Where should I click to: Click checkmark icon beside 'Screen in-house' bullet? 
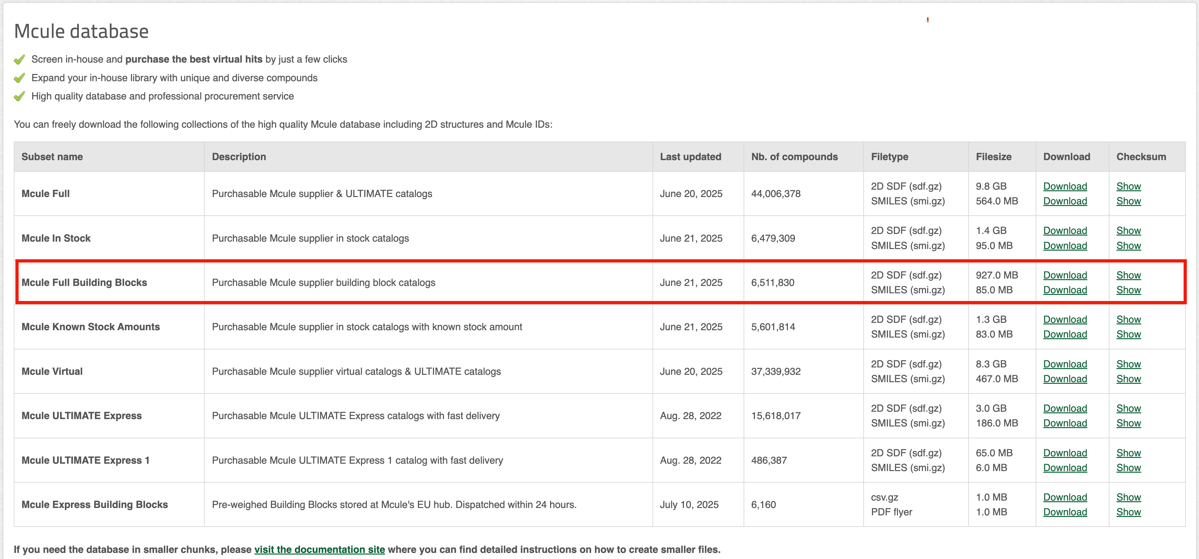coord(20,60)
